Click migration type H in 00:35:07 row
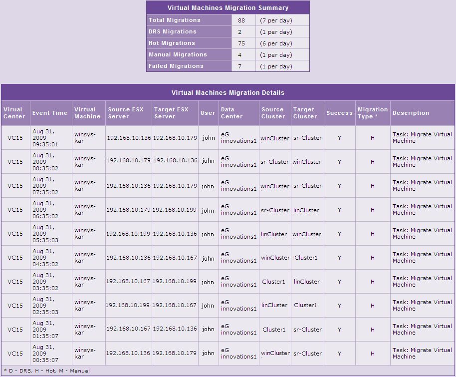The image size is (456, 377). tap(373, 354)
